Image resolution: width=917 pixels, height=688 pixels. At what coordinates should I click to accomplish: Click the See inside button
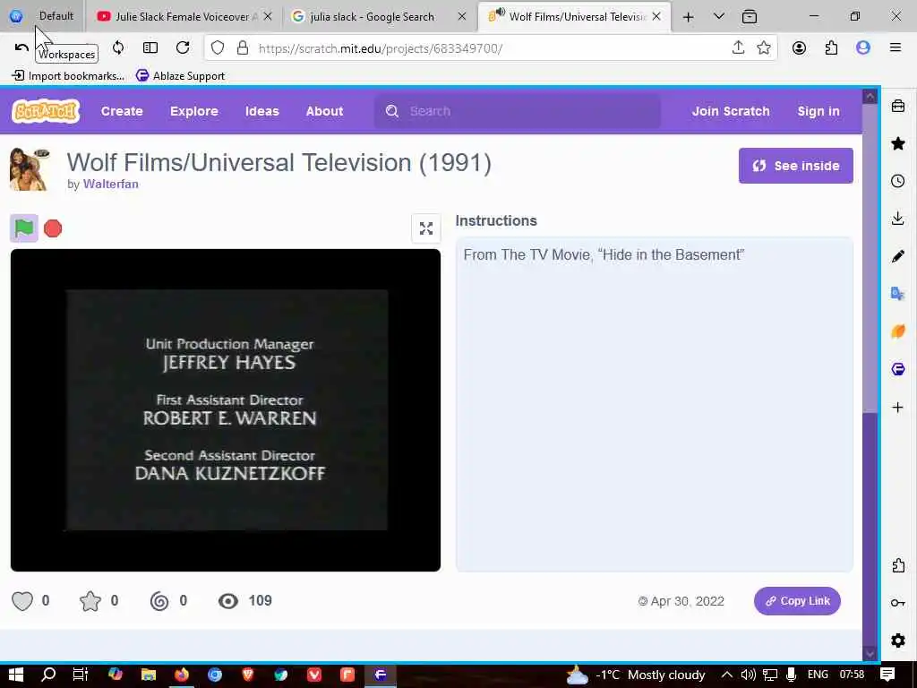tap(795, 166)
